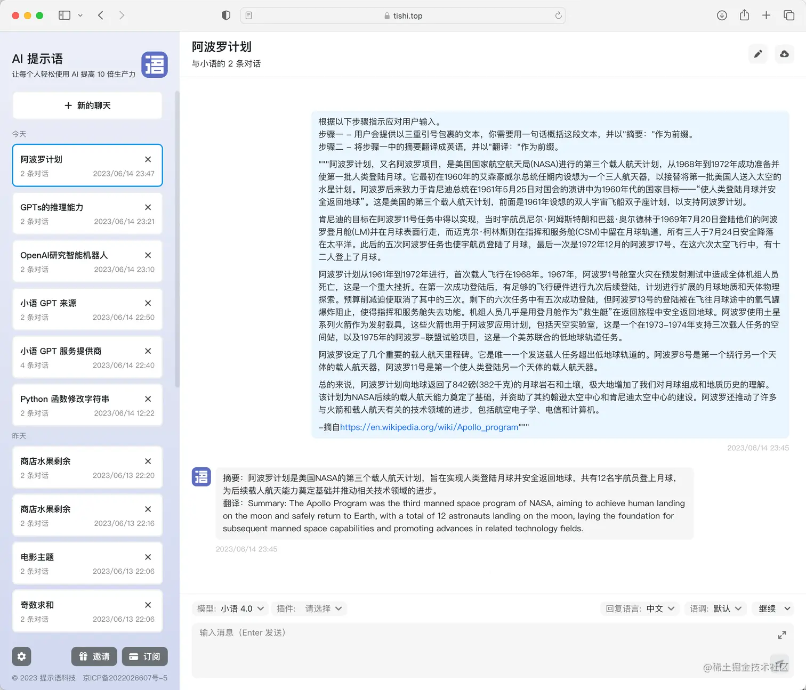Open the 商店水果剩余 chat from 22:16
Image resolution: width=806 pixels, height=690 pixels.
[87, 515]
